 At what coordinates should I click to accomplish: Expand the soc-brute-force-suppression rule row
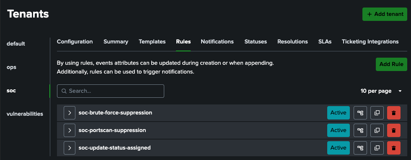70,113
